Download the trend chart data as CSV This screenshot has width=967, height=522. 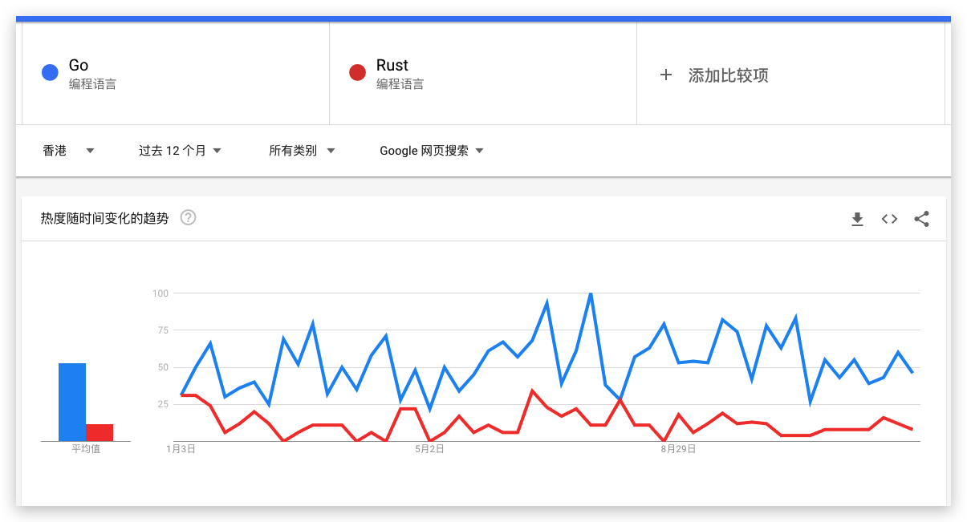(x=857, y=219)
